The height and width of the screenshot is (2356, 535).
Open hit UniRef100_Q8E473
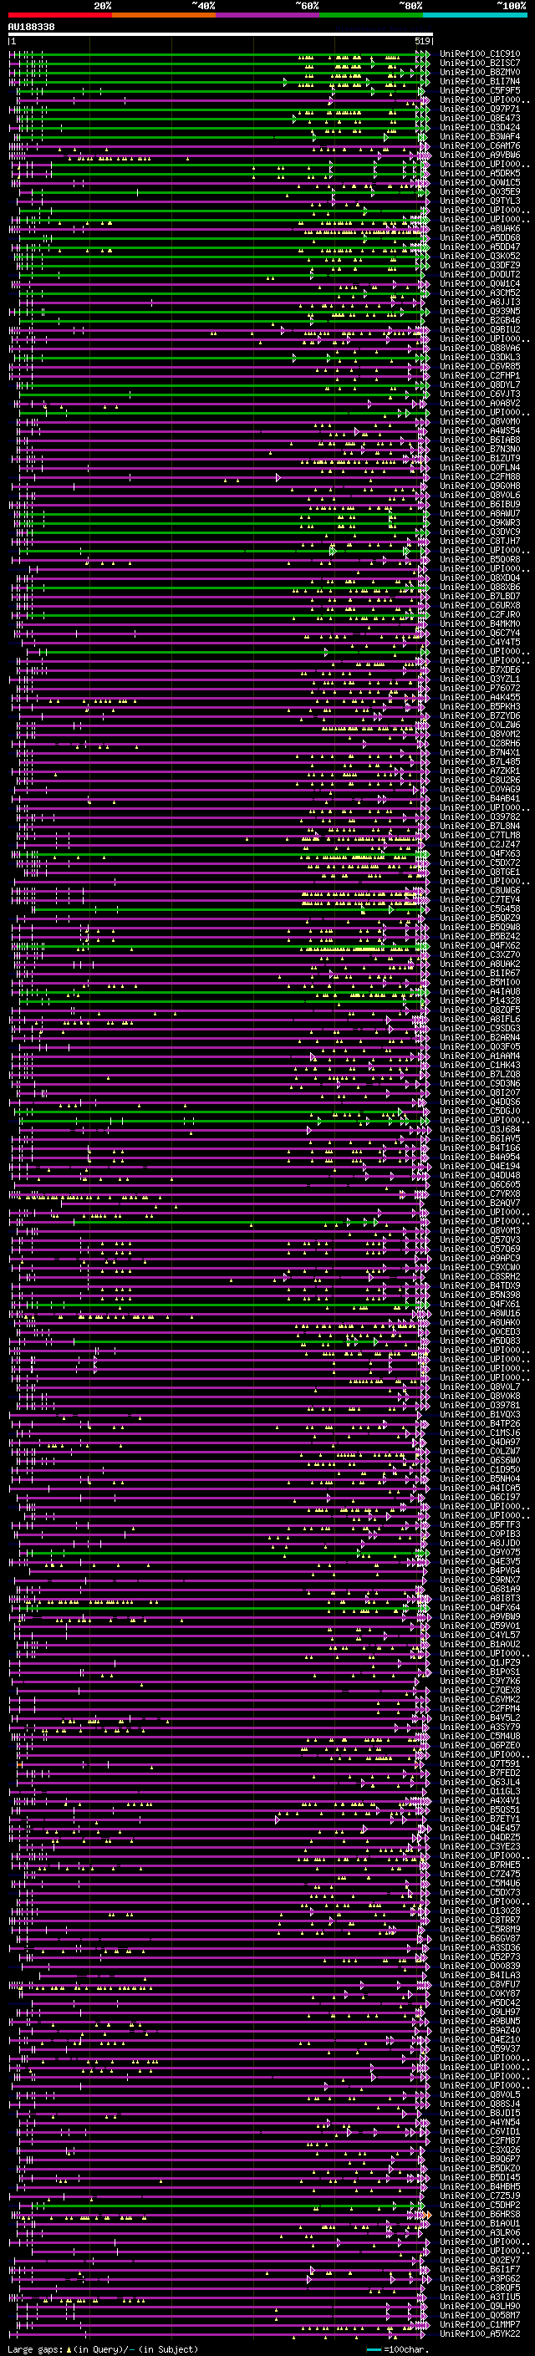pyautogui.click(x=480, y=118)
